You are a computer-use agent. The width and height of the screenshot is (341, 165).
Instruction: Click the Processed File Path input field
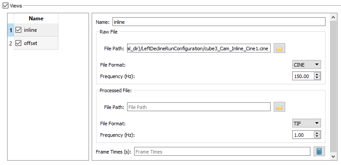click(x=199, y=107)
